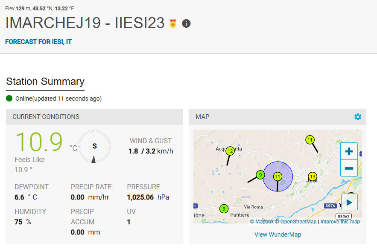Zoom out on the map
The image size is (377, 249).
(349, 168)
